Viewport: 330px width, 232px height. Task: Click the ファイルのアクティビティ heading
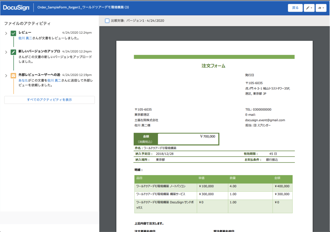tap(27, 23)
